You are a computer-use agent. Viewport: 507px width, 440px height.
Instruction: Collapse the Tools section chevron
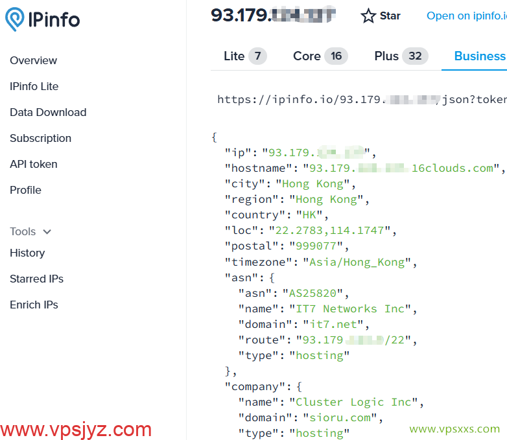point(47,232)
